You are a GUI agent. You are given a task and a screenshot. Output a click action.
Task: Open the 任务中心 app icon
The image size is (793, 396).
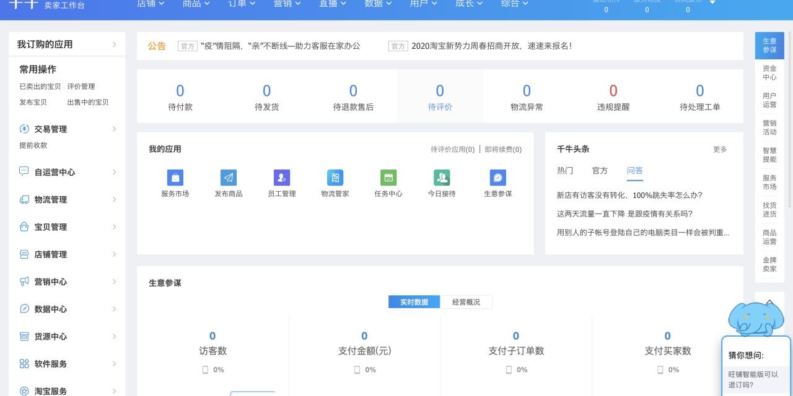tap(388, 181)
